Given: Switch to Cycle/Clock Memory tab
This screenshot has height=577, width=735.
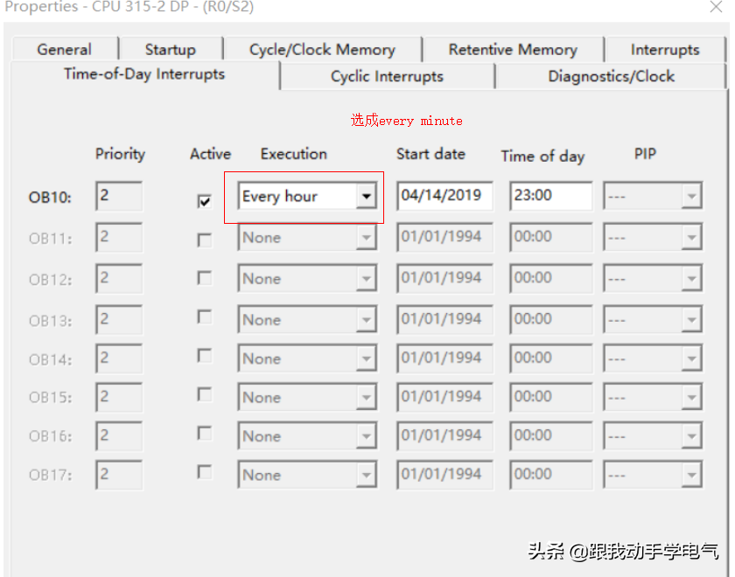Looking at the screenshot, I should pyautogui.click(x=322, y=50).
